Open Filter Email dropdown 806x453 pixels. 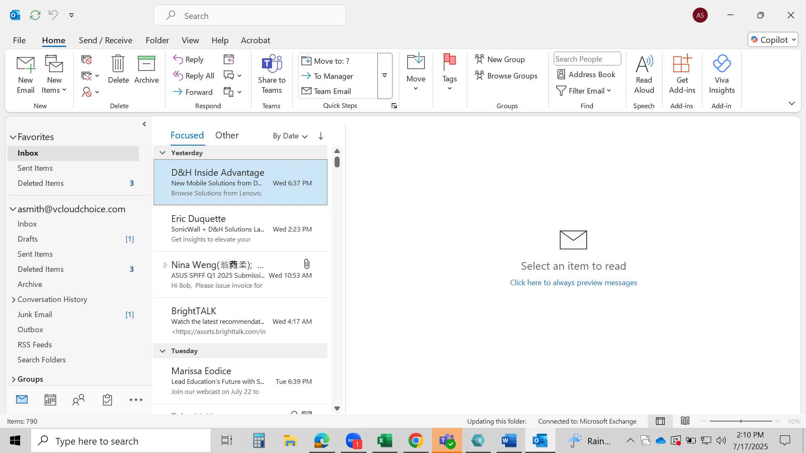click(584, 91)
